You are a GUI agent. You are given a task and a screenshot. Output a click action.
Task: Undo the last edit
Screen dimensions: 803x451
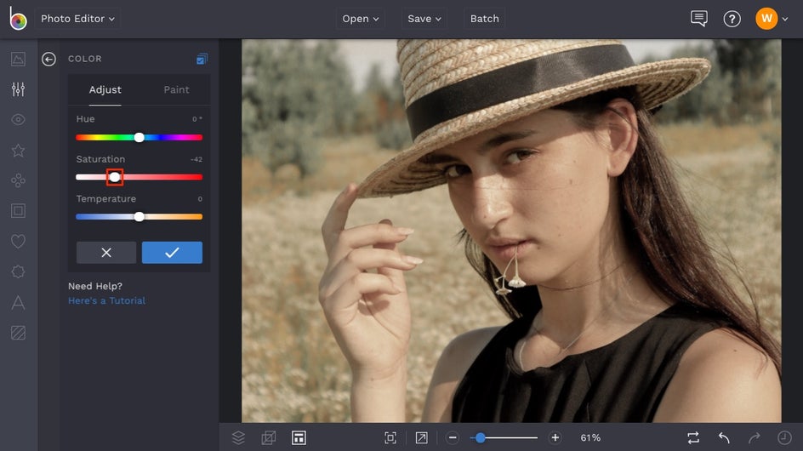coord(724,437)
